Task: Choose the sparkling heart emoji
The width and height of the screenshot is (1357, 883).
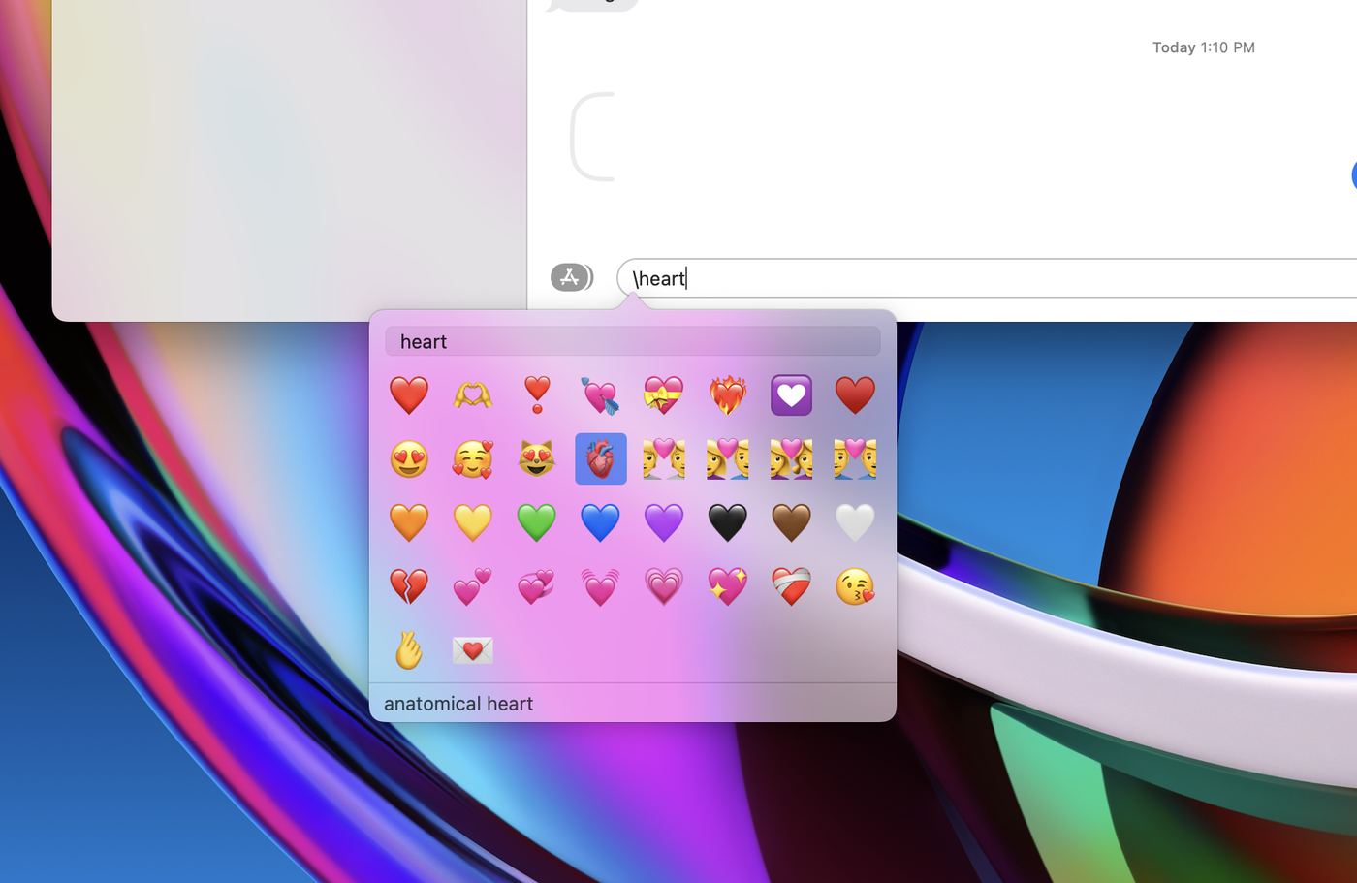Action: [x=727, y=586]
